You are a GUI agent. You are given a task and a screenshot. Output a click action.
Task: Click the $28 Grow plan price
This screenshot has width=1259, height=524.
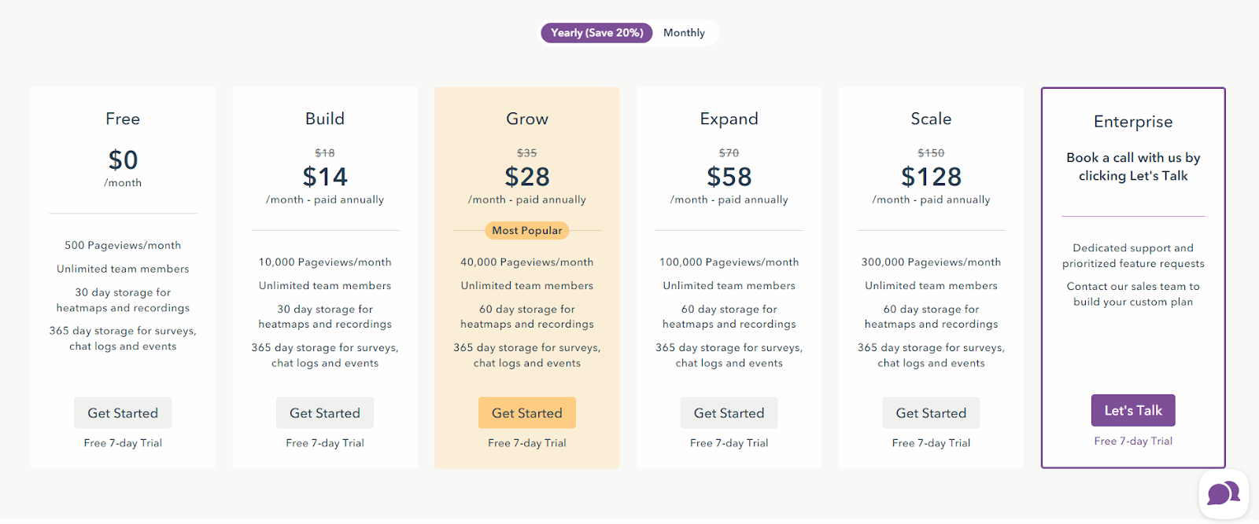pyautogui.click(x=527, y=177)
